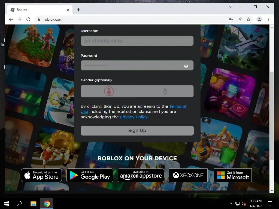Open Get it from Microsoft badge
279x209 pixels.
click(233, 175)
